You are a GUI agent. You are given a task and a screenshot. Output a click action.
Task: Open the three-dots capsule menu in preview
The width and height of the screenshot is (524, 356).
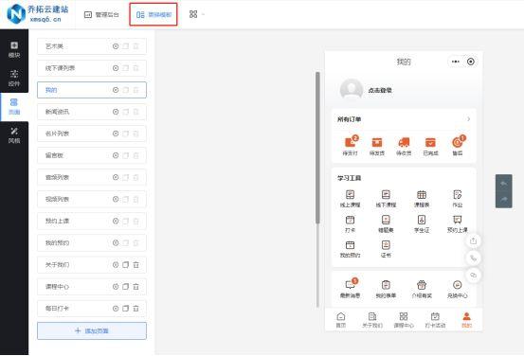click(456, 62)
